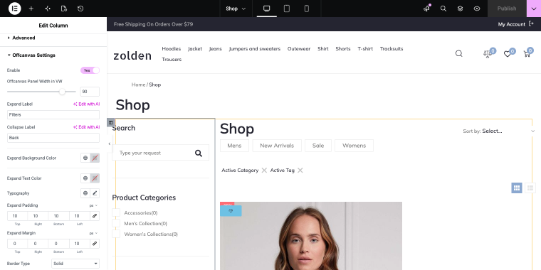541x270 pixels.
Task: Click the site header search magnifier
Action: coord(459,53)
